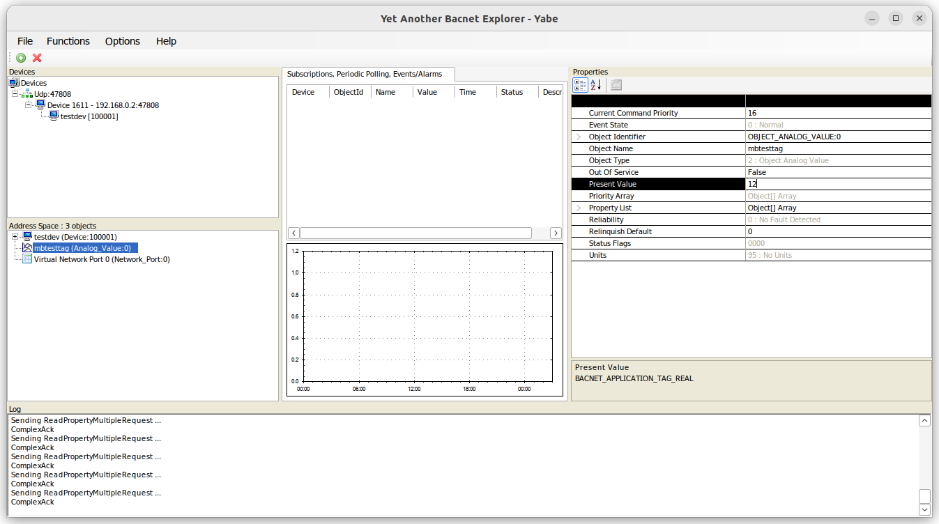Select the Out Of Service property label

pyautogui.click(x=613, y=172)
